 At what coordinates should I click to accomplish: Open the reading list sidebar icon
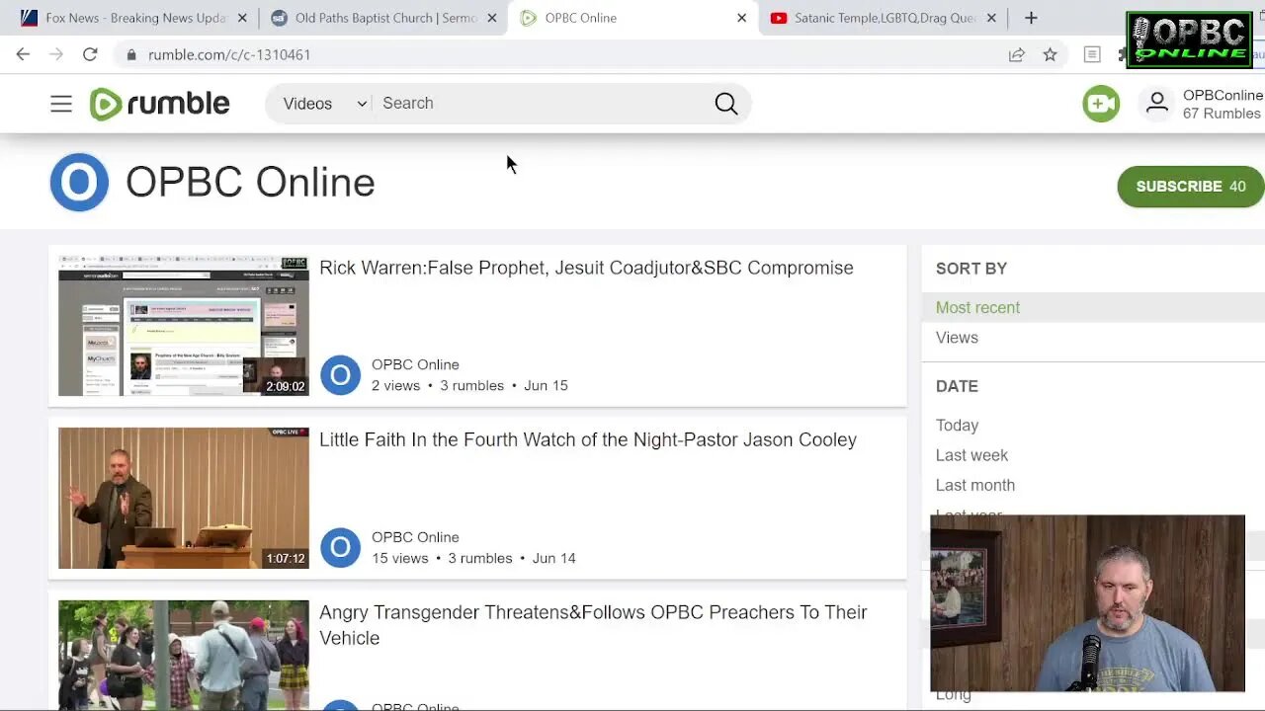coord(1092,54)
